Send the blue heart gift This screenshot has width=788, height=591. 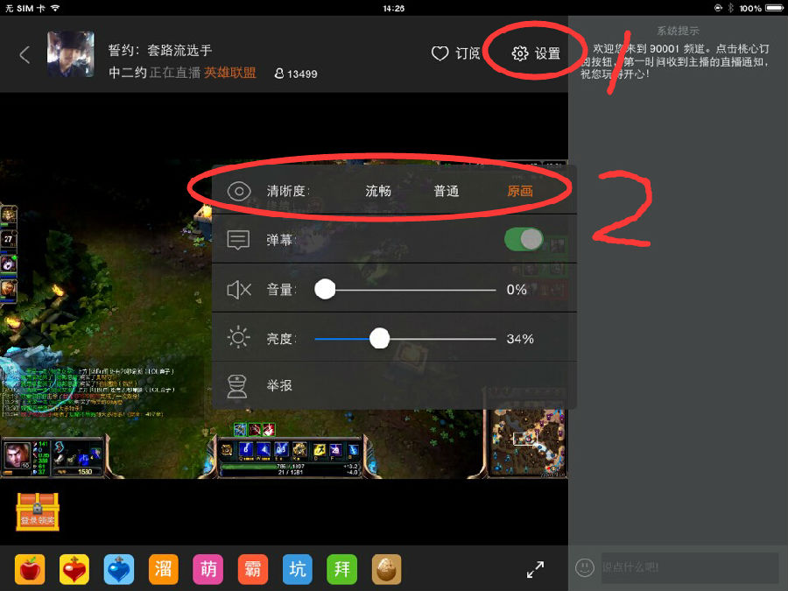click(x=118, y=569)
